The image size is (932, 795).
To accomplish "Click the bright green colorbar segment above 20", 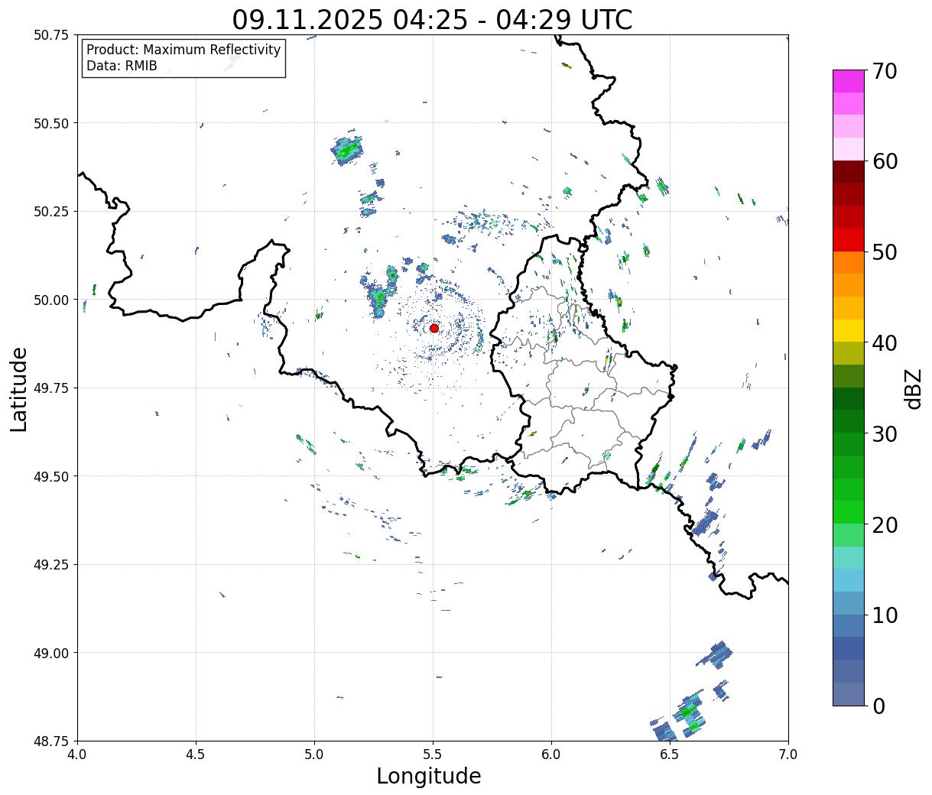I will (x=849, y=512).
